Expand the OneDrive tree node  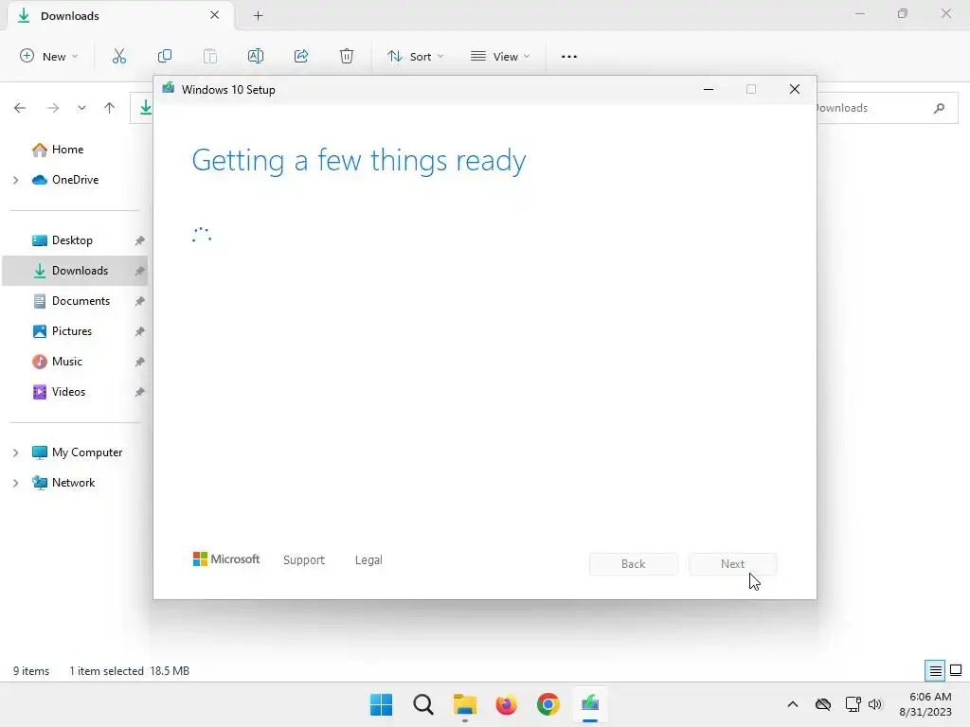point(16,180)
